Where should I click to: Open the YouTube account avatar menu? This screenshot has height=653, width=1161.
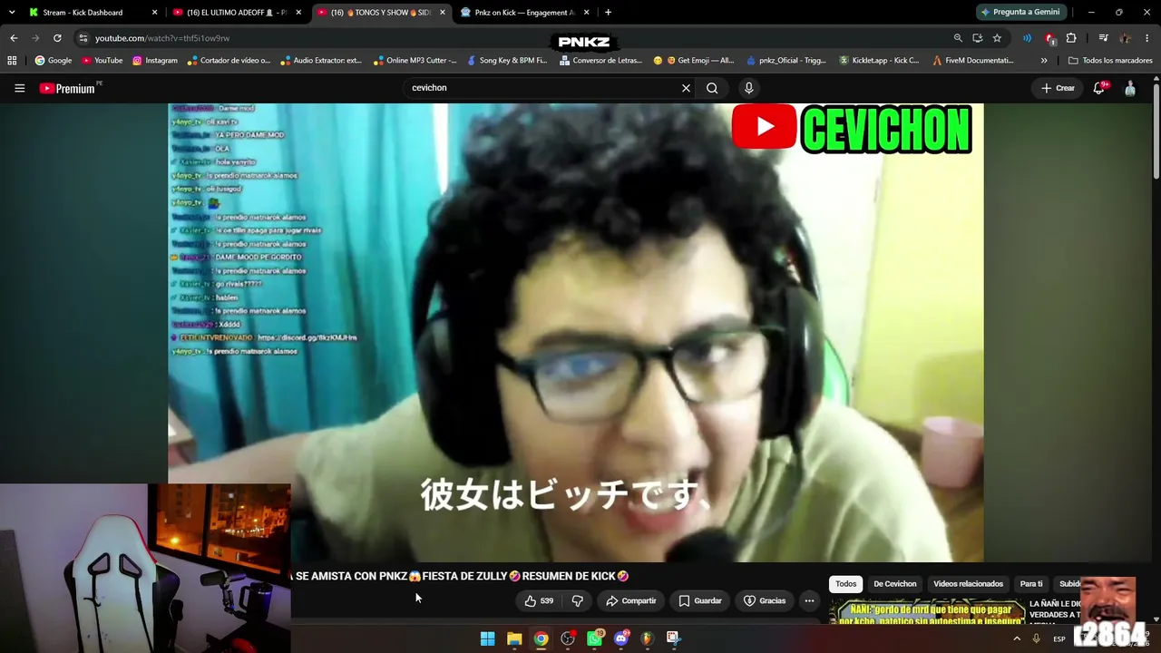[1130, 88]
